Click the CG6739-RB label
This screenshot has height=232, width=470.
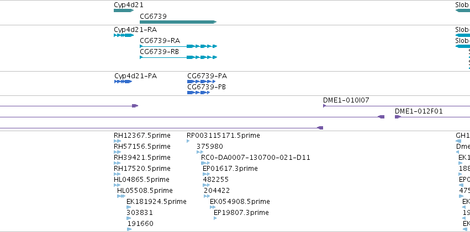point(160,52)
